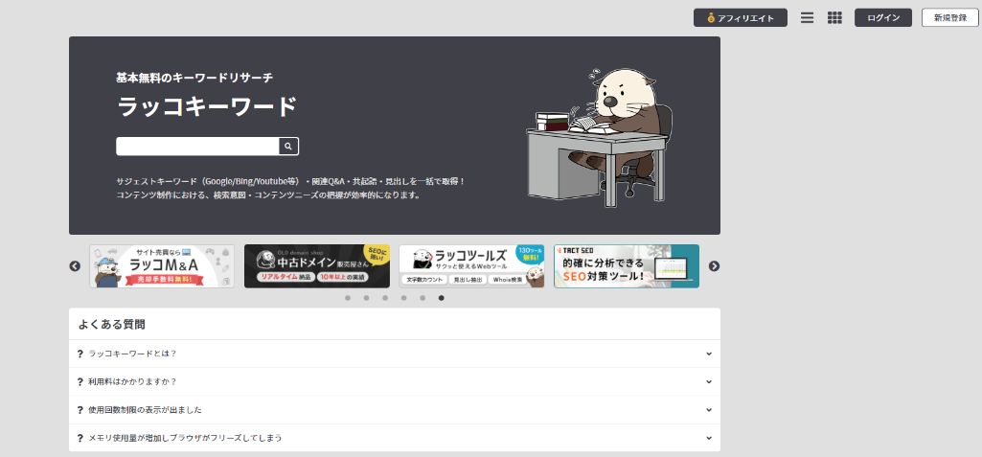Screen dimensions: 982x457
Task: Click question text 利用料はかかりますか？
Action: coord(133,382)
